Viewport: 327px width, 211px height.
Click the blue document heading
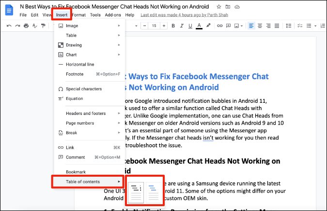(196, 82)
